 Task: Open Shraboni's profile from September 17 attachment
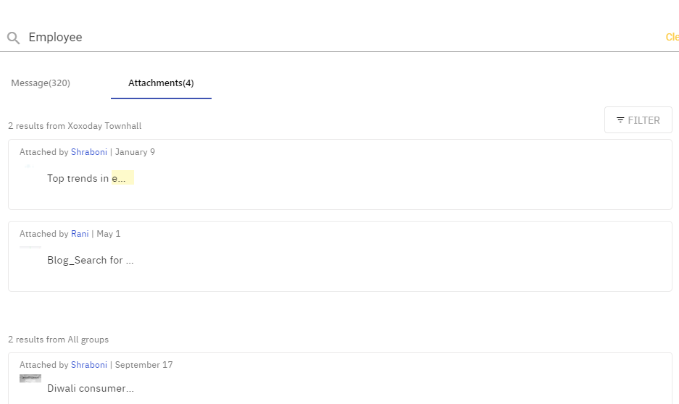[89, 365]
